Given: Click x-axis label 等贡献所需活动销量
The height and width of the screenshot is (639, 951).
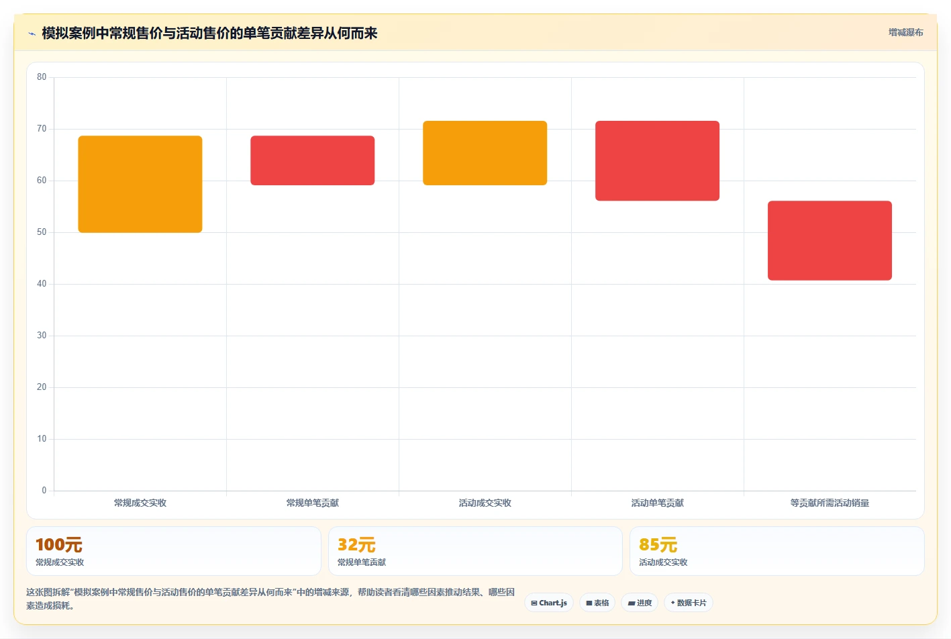Looking at the screenshot, I should pos(830,503).
